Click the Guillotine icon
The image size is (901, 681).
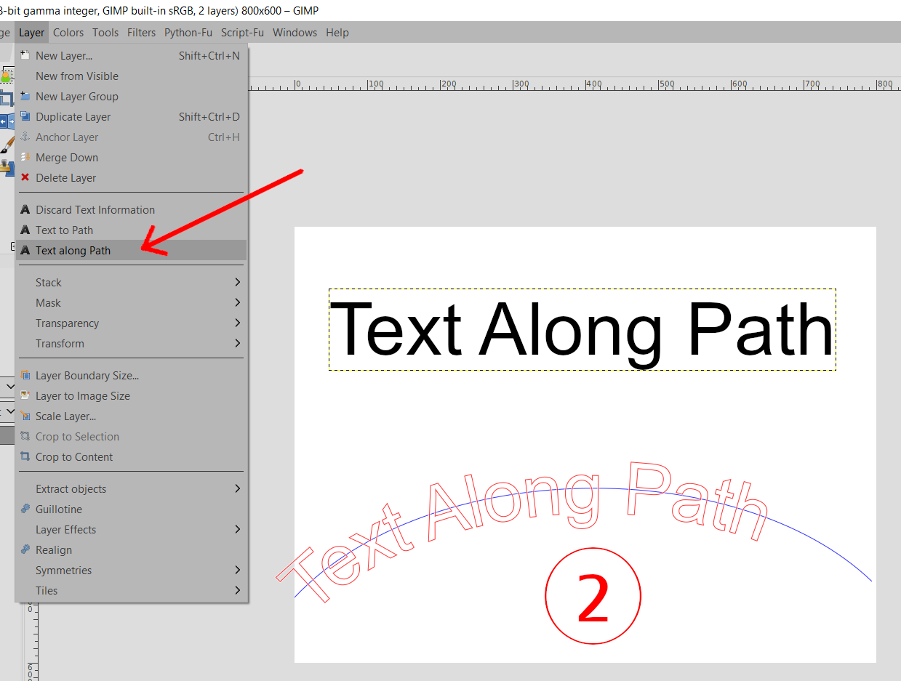coord(25,509)
